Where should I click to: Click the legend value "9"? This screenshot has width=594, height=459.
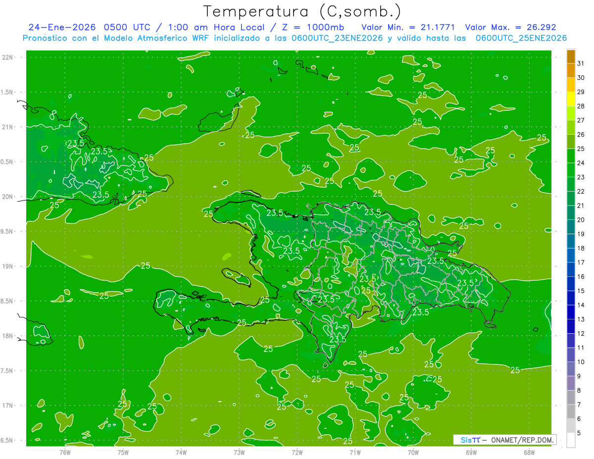579,376
